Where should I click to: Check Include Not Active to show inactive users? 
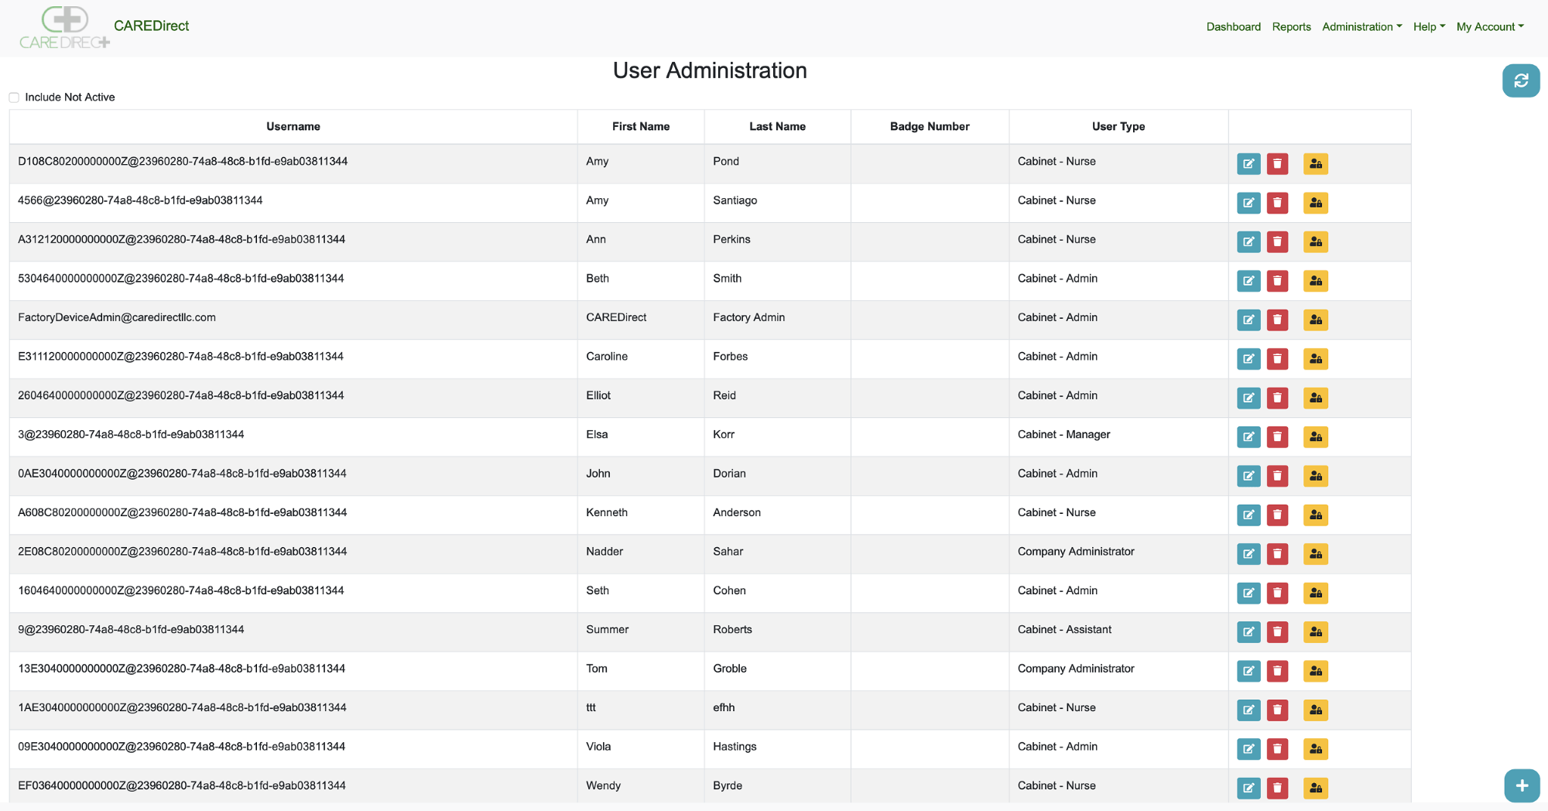pyautogui.click(x=14, y=97)
